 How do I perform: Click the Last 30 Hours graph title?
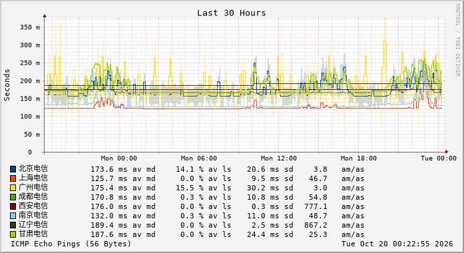click(232, 13)
